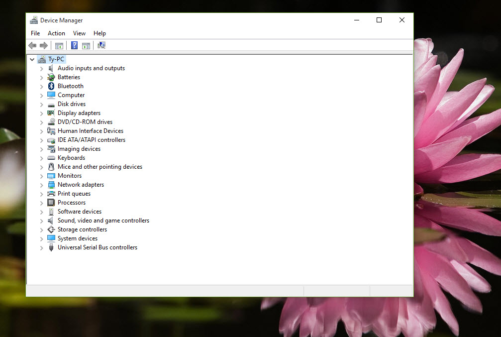
Task: Click the Universal Serial Bus controllers icon
Action: click(51, 247)
